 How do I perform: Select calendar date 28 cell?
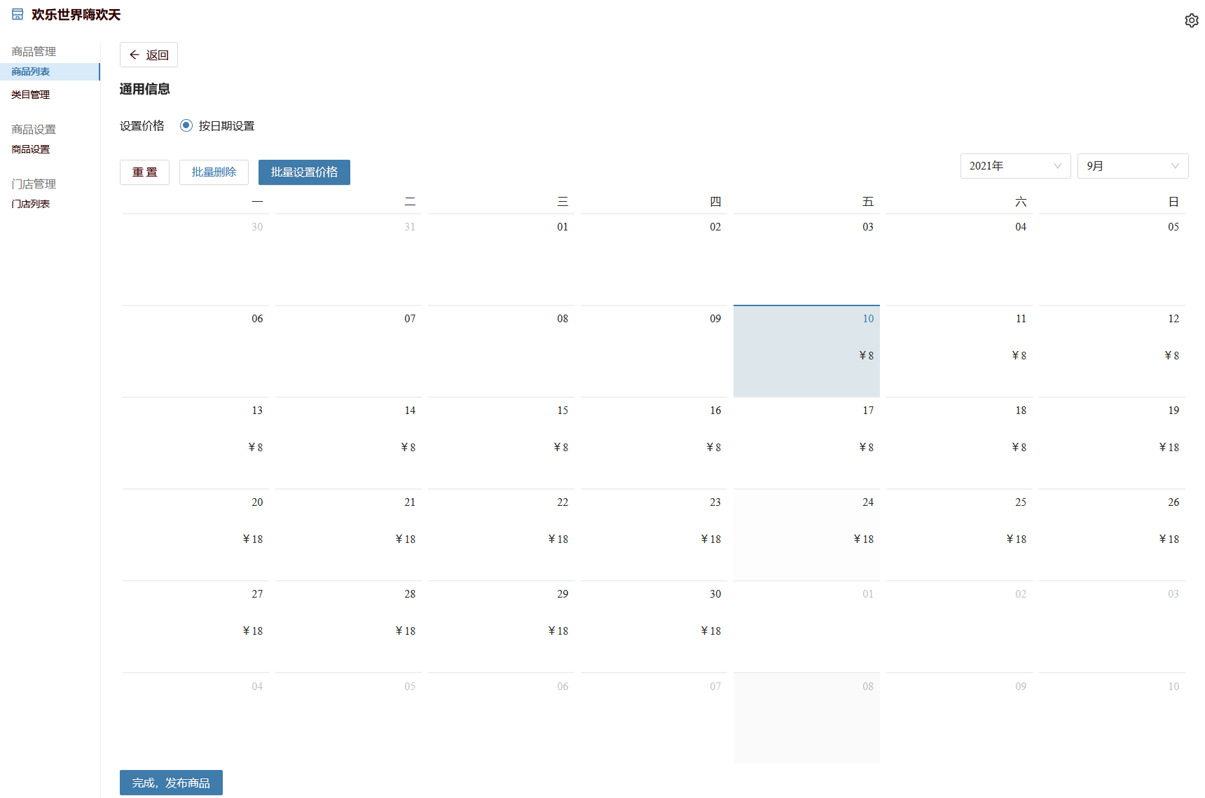point(348,626)
